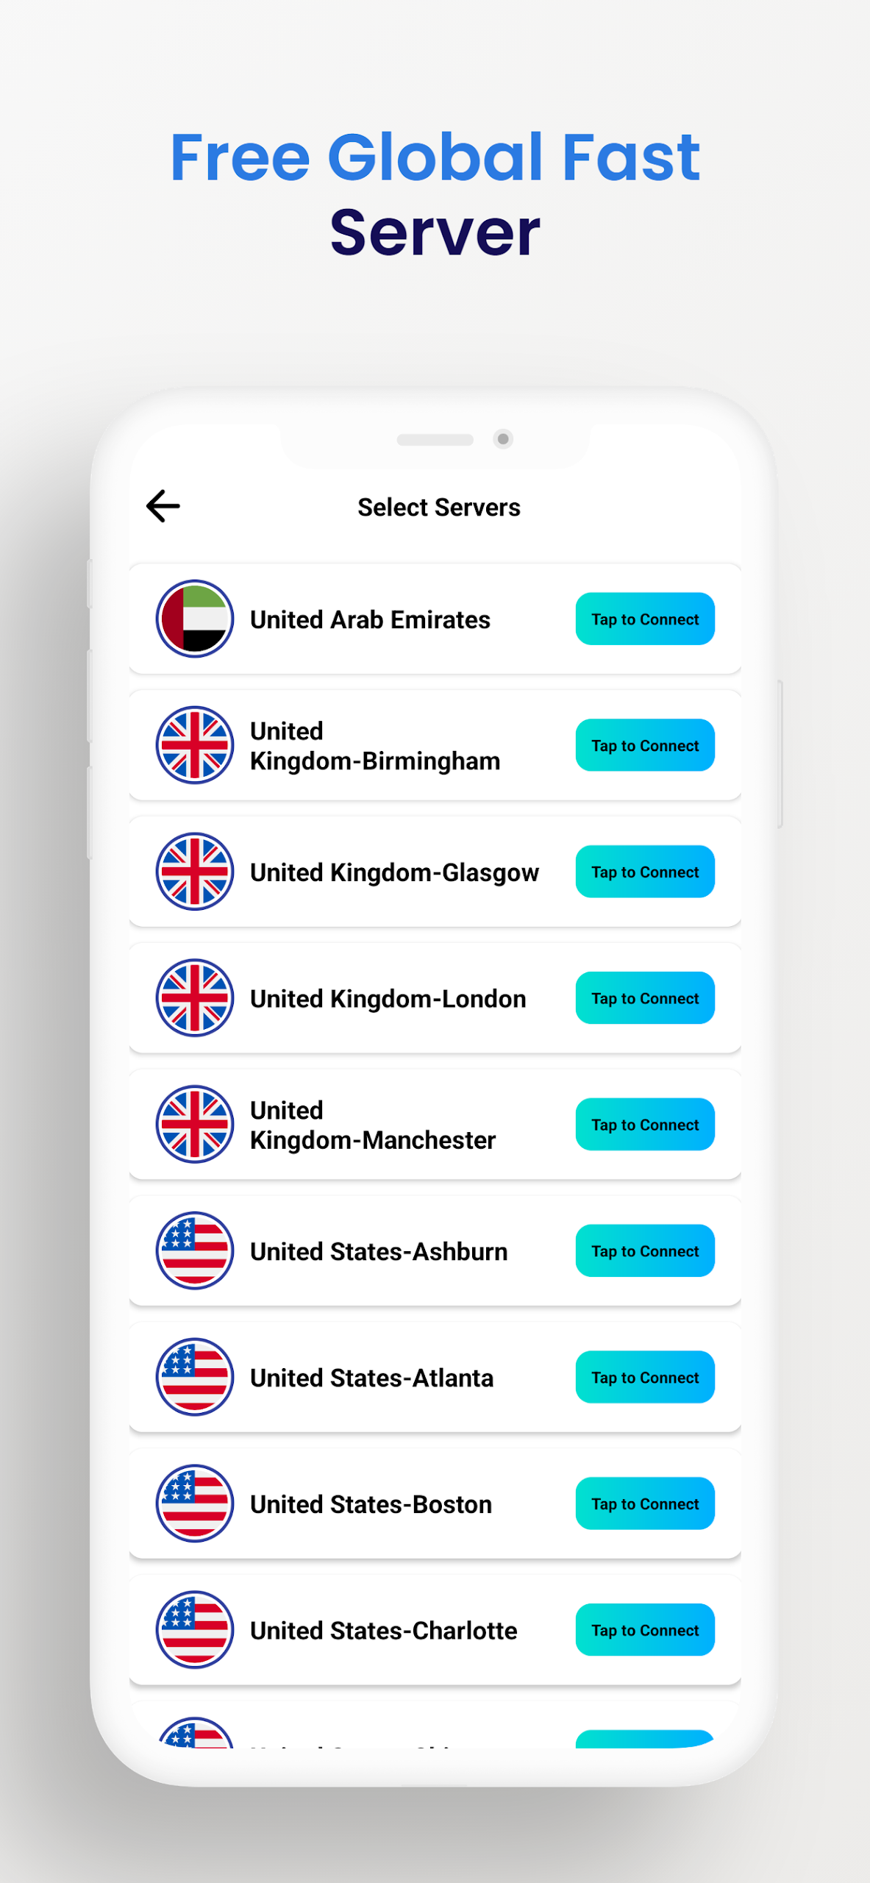Tap the UK flag beside London
Screen dimensions: 870x1883
[195, 998]
